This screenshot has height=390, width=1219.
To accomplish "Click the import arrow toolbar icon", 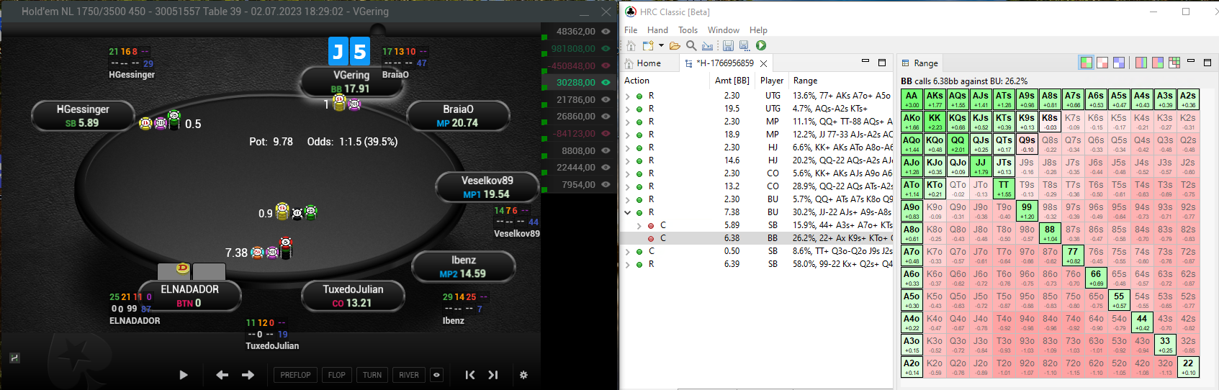I will (708, 45).
